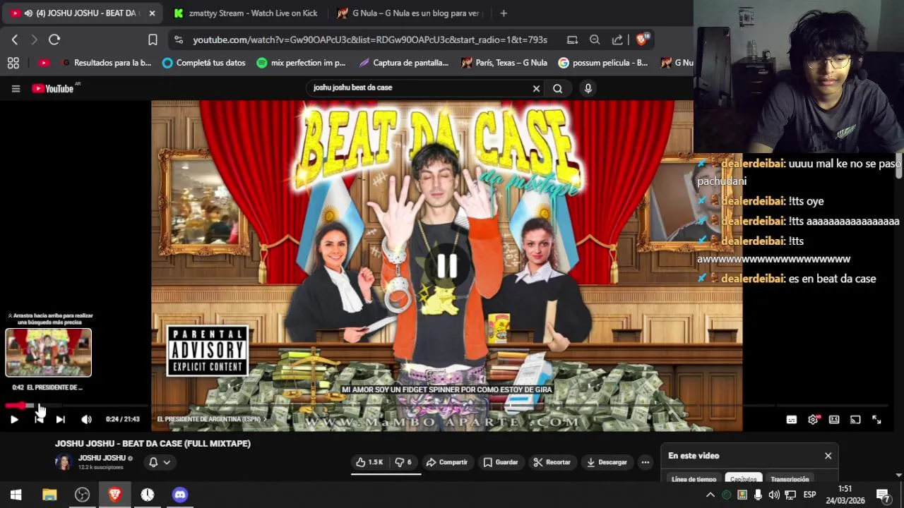The width and height of the screenshot is (904, 508).
Task: Mute the video with the speaker icon
Action: (86, 419)
